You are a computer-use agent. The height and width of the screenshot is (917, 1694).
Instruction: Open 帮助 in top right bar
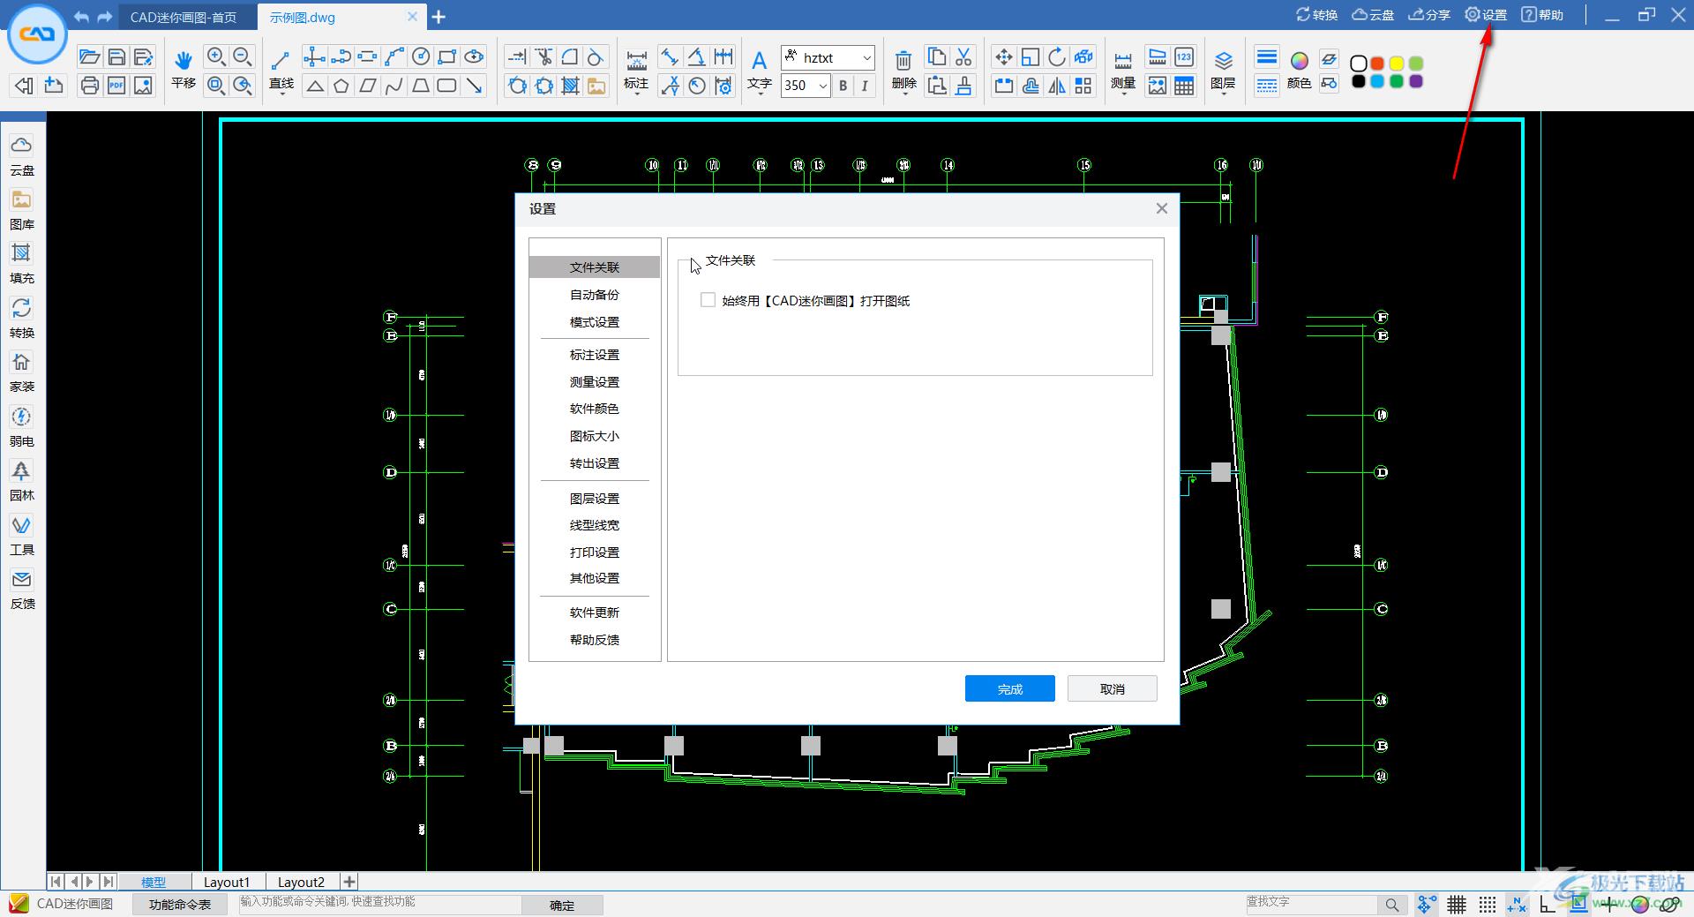click(1542, 15)
